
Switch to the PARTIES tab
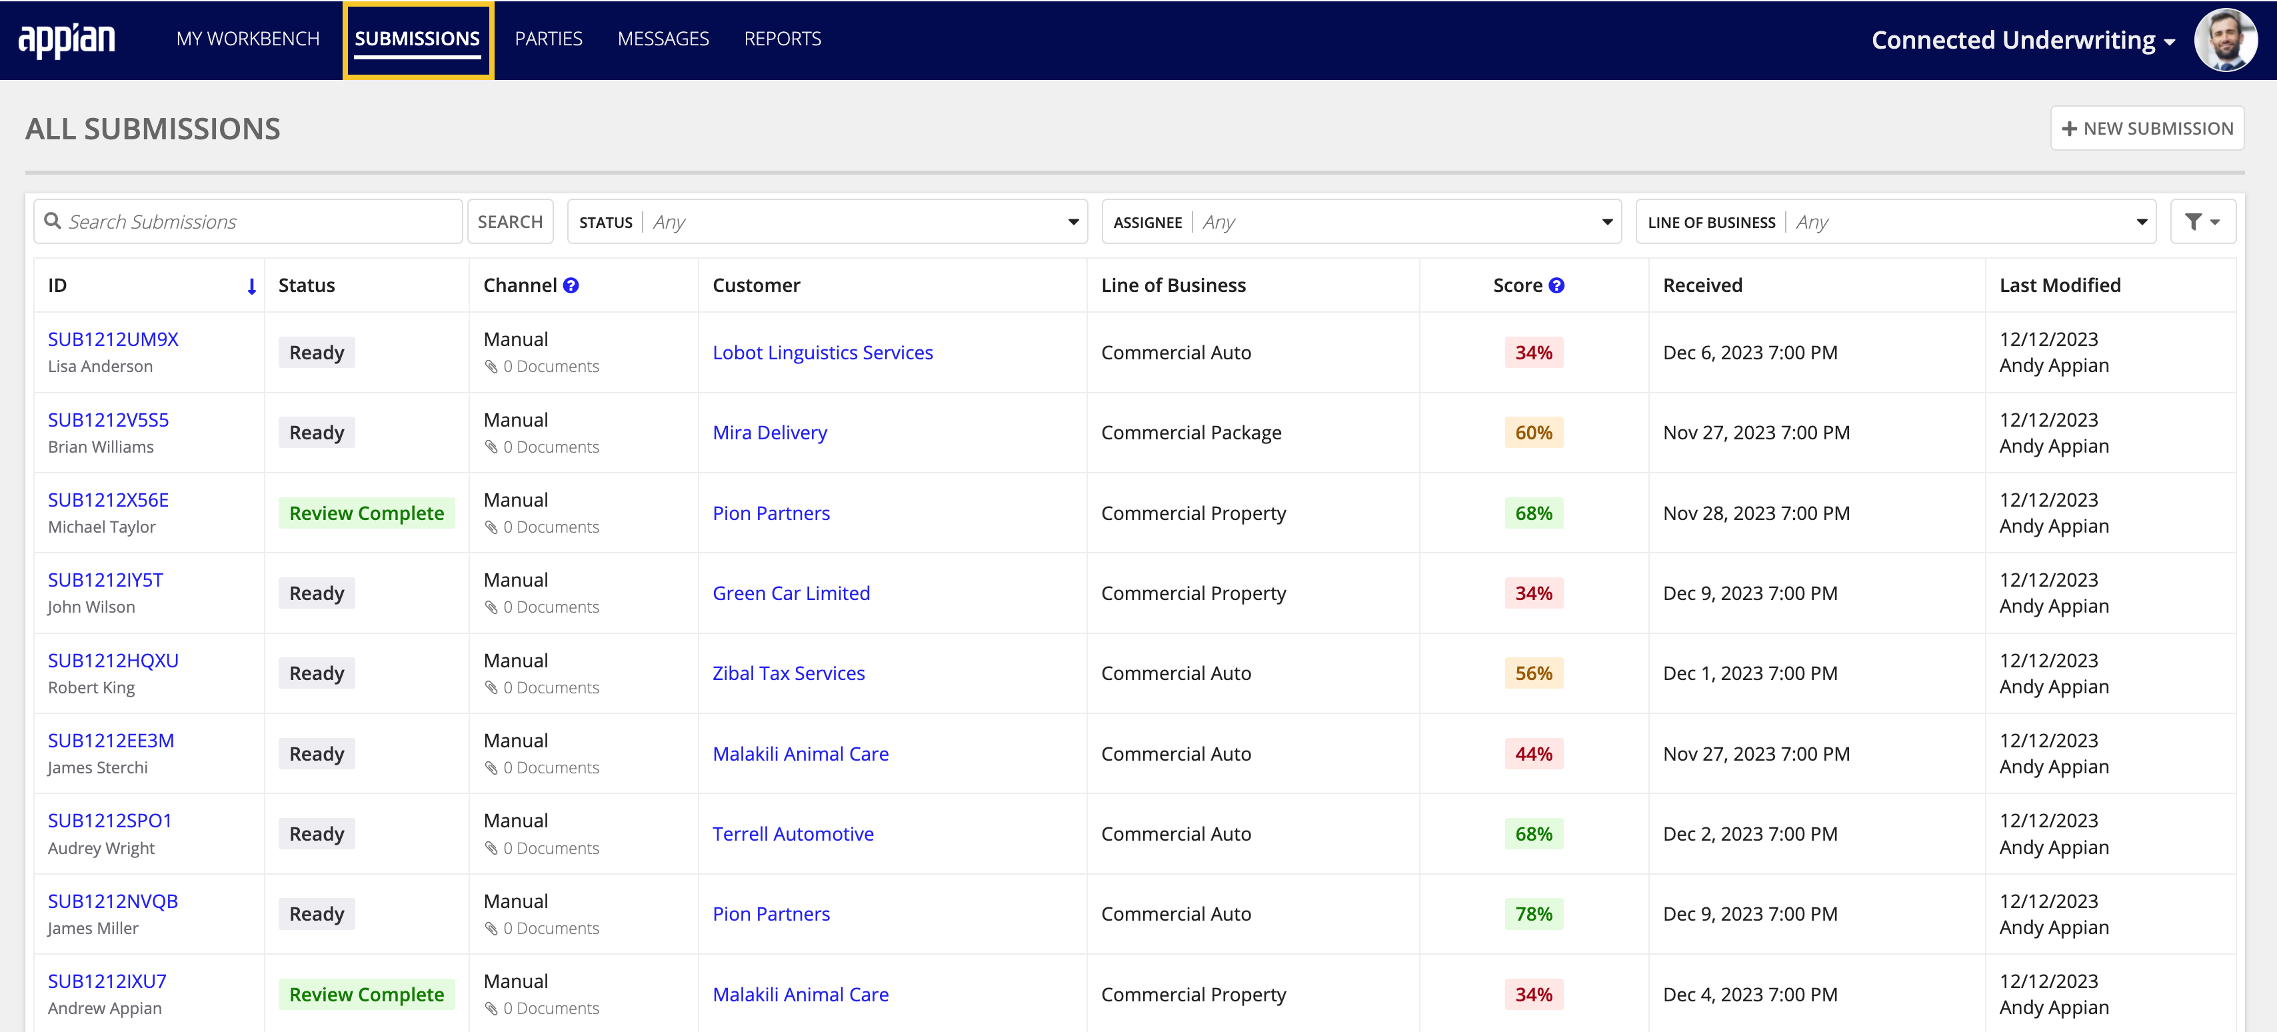pyautogui.click(x=548, y=39)
